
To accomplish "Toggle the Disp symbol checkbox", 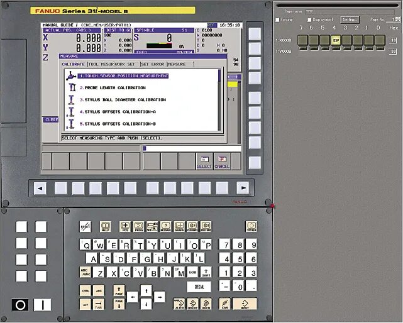I will pos(309,19).
